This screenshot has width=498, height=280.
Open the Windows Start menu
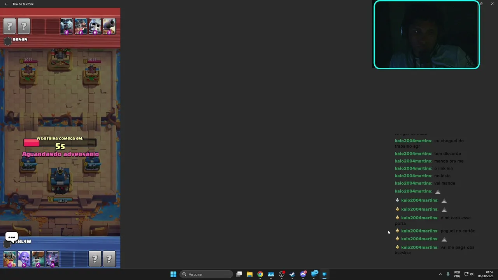pyautogui.click(x=174, y=274)
